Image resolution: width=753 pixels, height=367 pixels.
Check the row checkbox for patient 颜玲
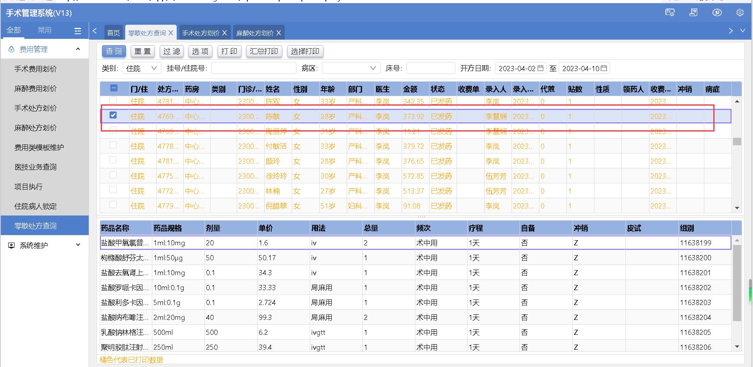click(x=113, y=160)
